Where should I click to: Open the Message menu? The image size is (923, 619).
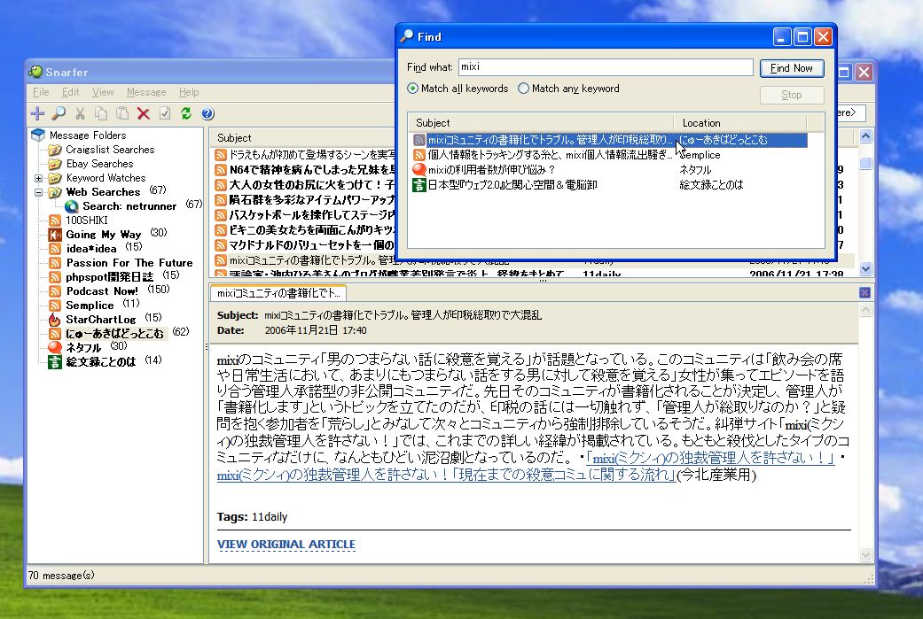[x=146, y=92]
